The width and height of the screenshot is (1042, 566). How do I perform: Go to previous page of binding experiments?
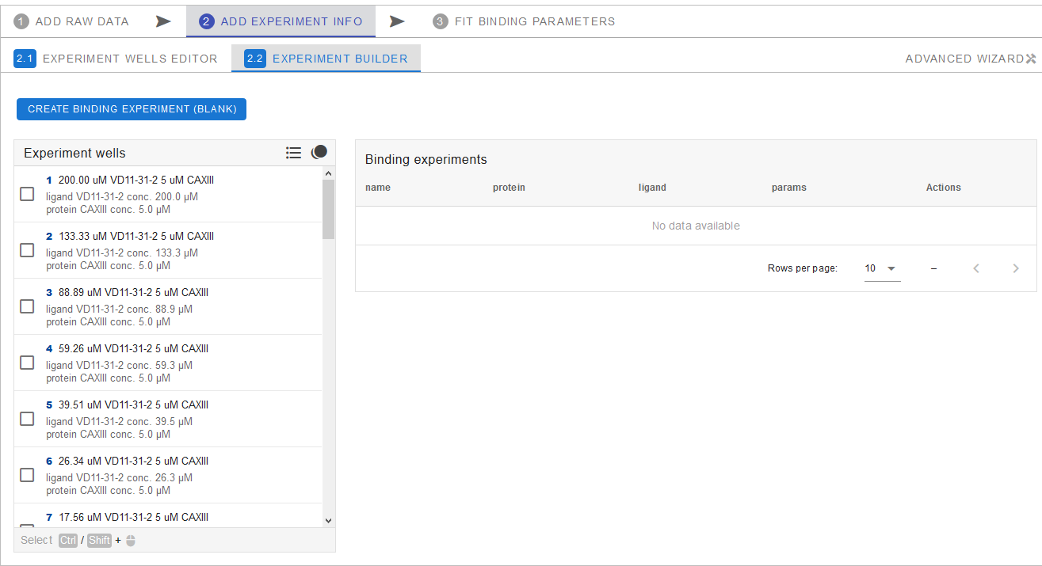976,268
